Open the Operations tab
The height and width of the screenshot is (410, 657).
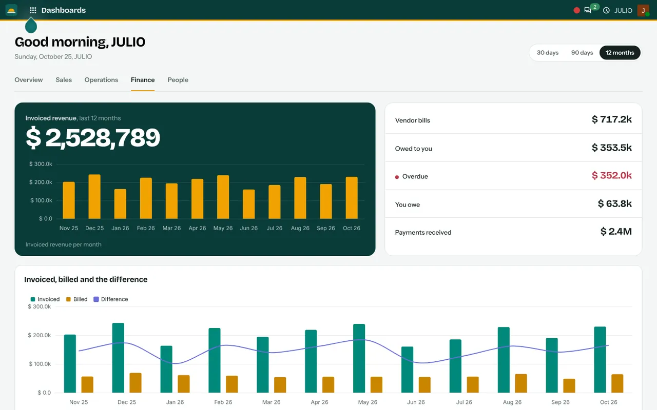(101, 80)
